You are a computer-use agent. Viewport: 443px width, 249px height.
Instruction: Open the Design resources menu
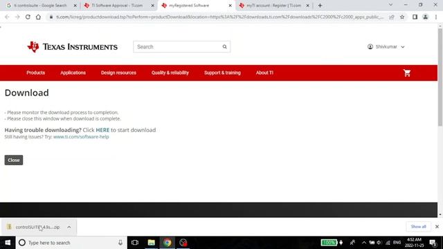(118, 73)
